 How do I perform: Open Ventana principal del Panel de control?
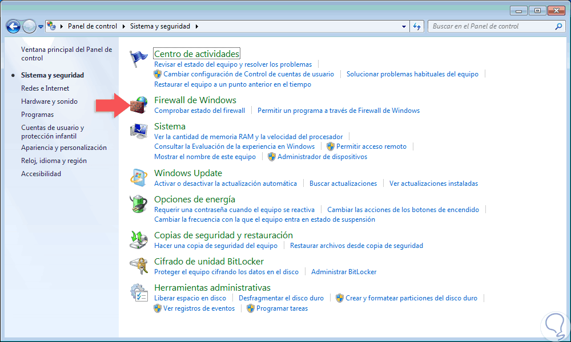[67, 54]
